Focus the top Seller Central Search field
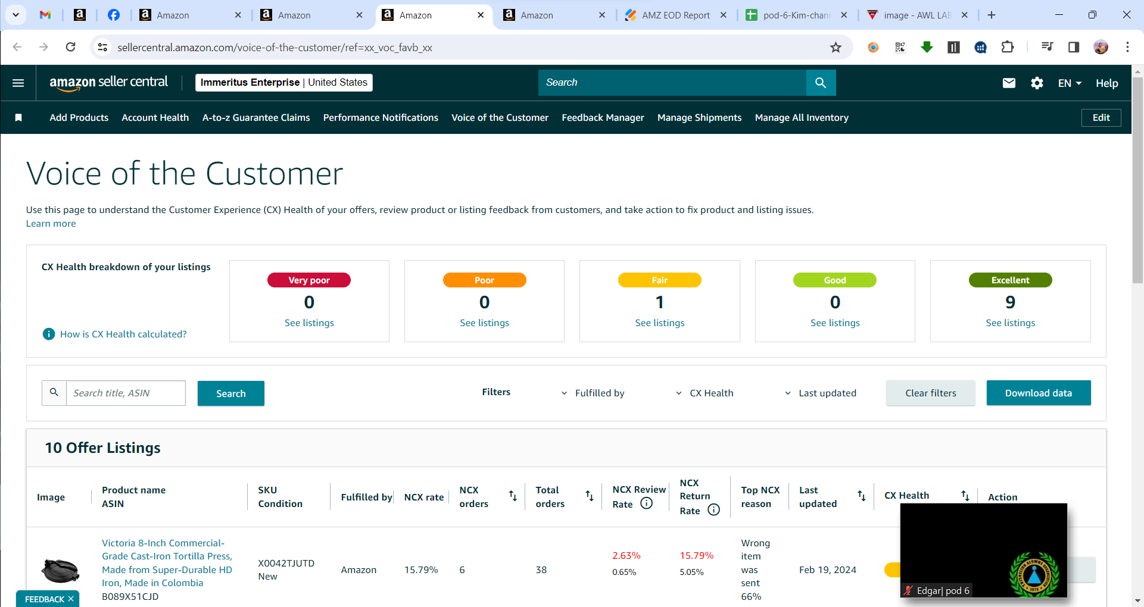 pos(672,83)
